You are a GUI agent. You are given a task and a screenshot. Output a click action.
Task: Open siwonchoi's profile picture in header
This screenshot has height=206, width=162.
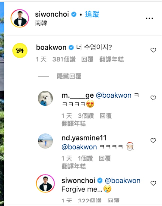[x=20, y=18]
